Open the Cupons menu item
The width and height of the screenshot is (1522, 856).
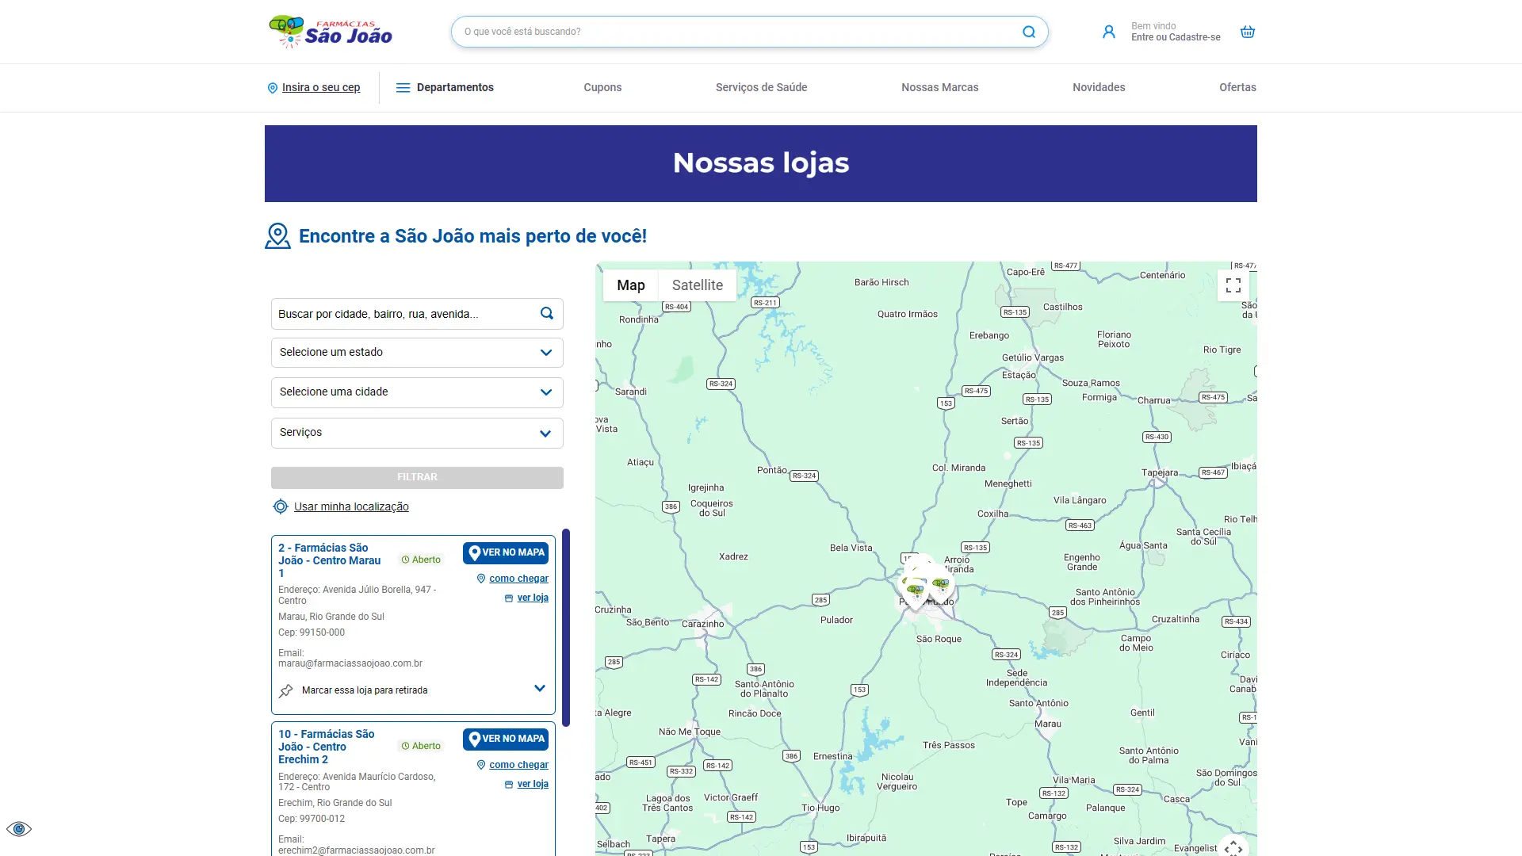click(x=602, y=88)
